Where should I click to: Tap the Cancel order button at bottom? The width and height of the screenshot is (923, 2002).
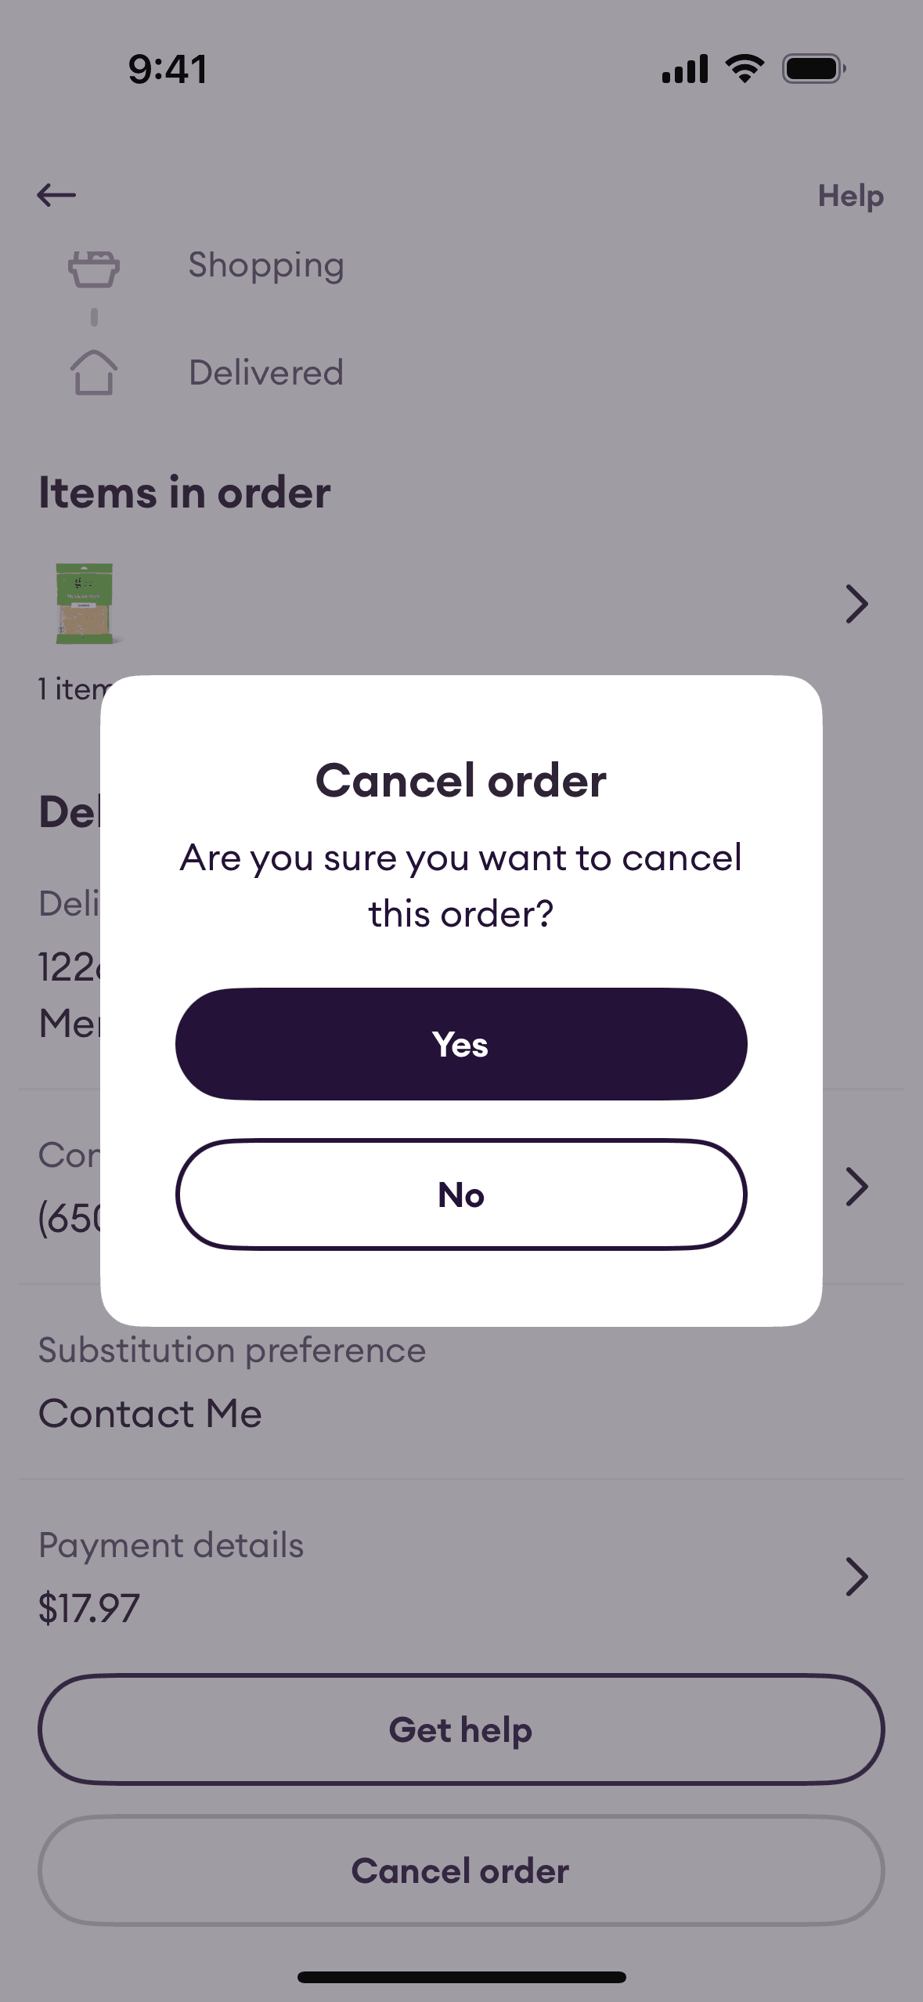point(461,1870)
